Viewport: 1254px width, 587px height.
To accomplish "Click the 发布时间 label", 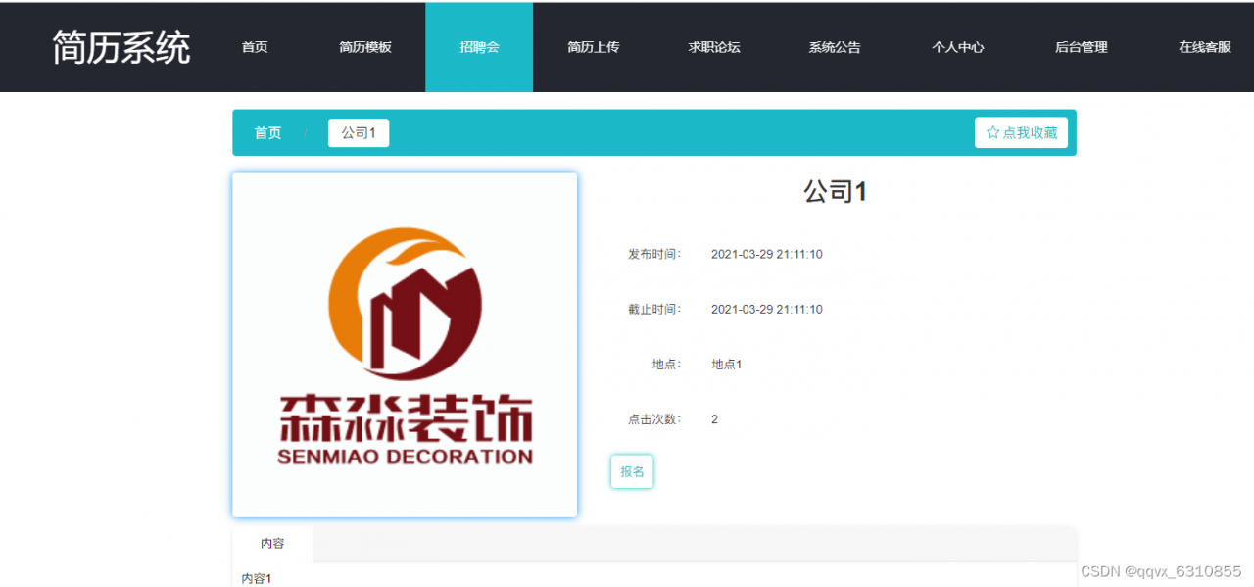I will (654, 254).
